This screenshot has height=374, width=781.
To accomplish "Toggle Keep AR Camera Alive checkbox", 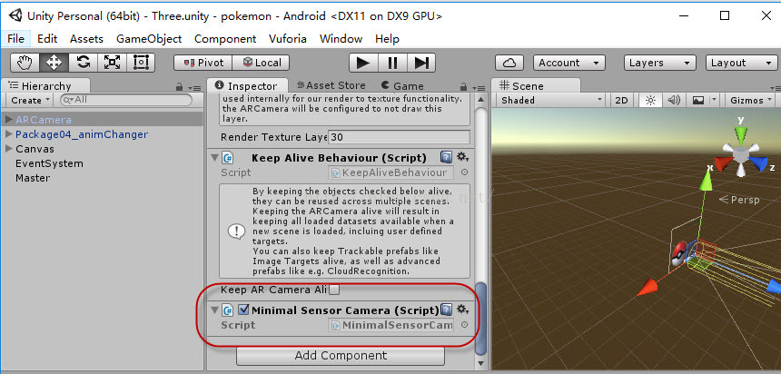I will pos(335,290).
